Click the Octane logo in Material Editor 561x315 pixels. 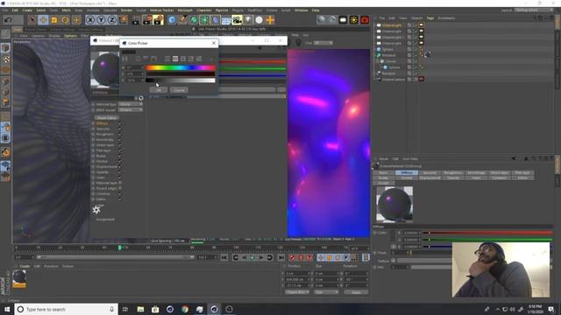(x=97, y=209)
